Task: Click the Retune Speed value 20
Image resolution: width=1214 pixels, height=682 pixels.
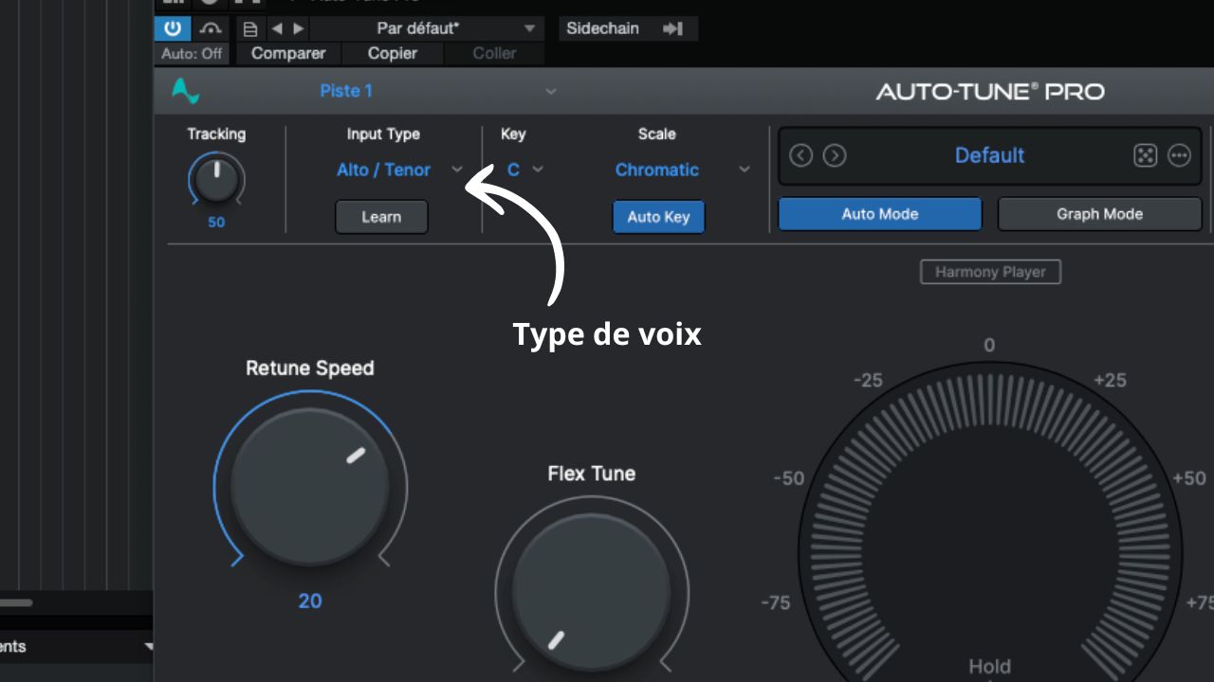Action: tap(310, 601)
